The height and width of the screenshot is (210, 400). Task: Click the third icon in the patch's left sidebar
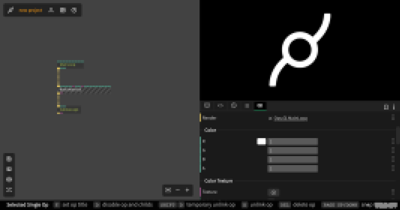pyautogui.click(x=9, y=179)
